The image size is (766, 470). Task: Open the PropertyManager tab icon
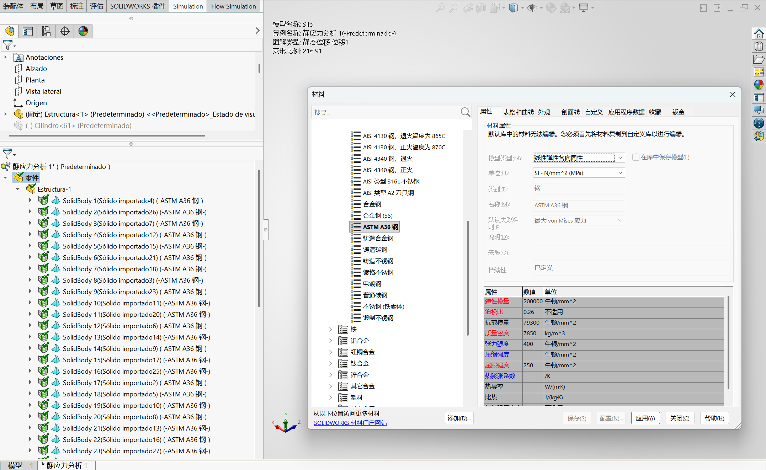28,31
